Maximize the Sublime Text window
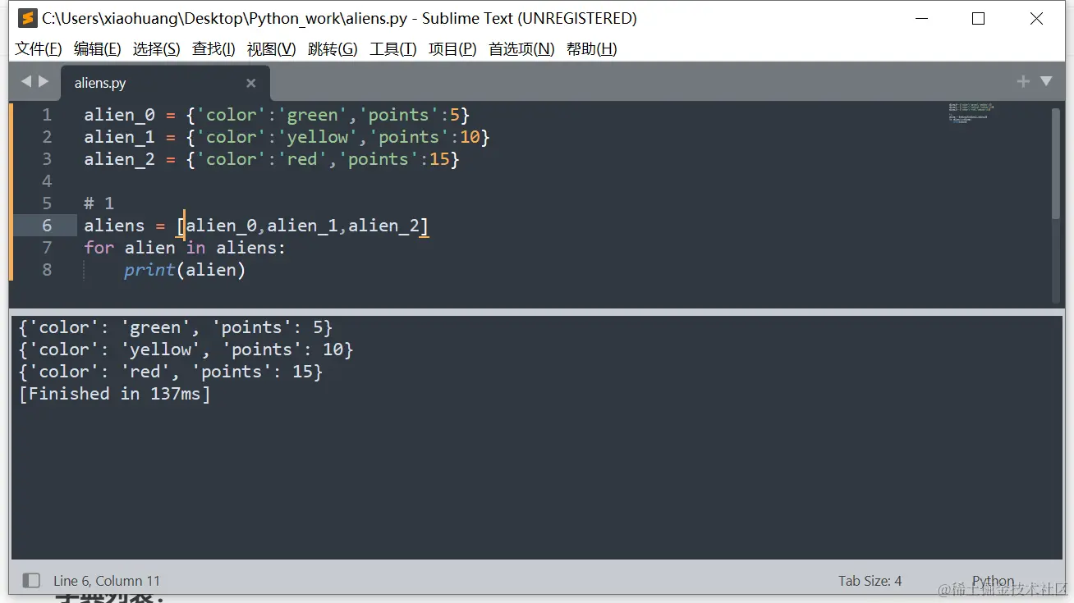The image size is (1074, 603). [x=978, y=19]
